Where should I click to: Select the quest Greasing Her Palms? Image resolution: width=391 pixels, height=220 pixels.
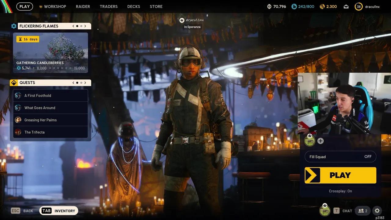click(41, 120)
